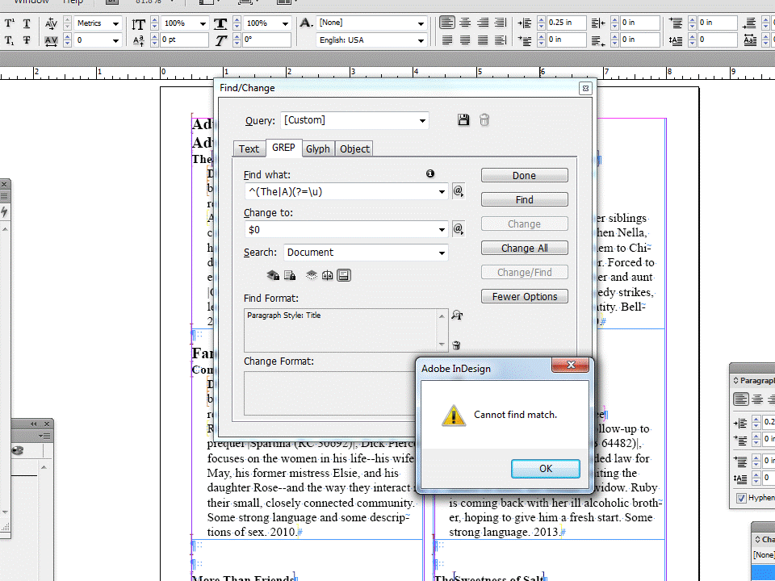
Task: Switch to the Object tab
Action: (x=354, y=148)
